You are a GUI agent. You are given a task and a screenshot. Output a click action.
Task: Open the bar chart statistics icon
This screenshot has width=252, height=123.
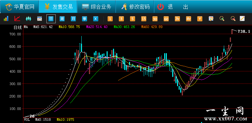[6, 19]
